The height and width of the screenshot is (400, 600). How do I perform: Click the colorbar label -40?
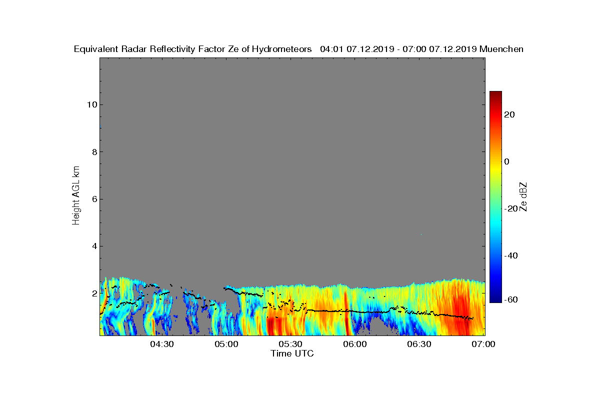tap(510, 255)
